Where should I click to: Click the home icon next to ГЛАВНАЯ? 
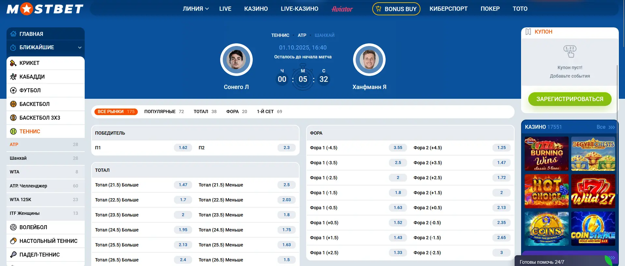13,34
